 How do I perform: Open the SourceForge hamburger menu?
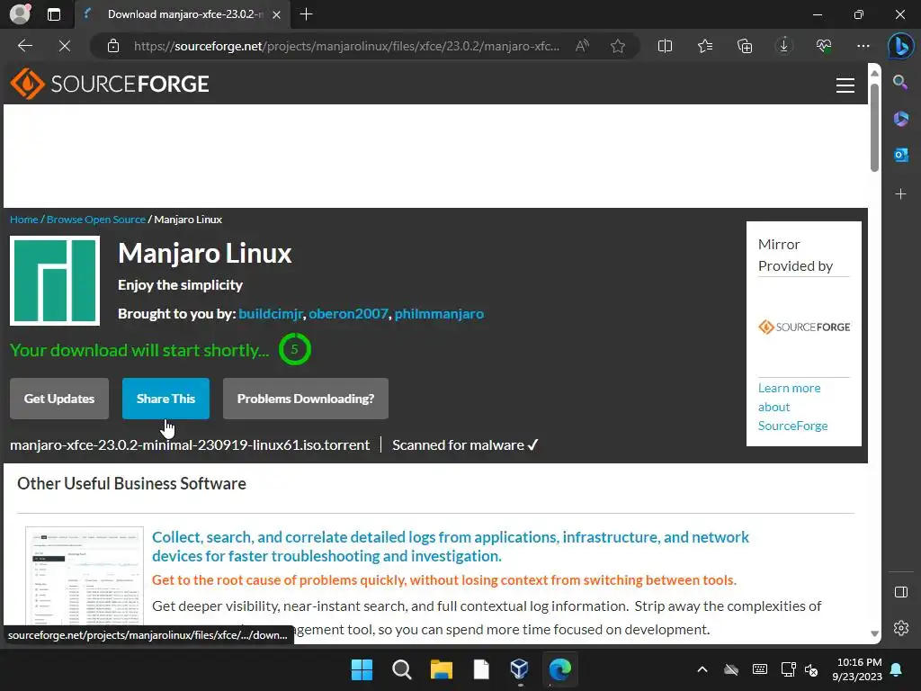pos(845,85)
